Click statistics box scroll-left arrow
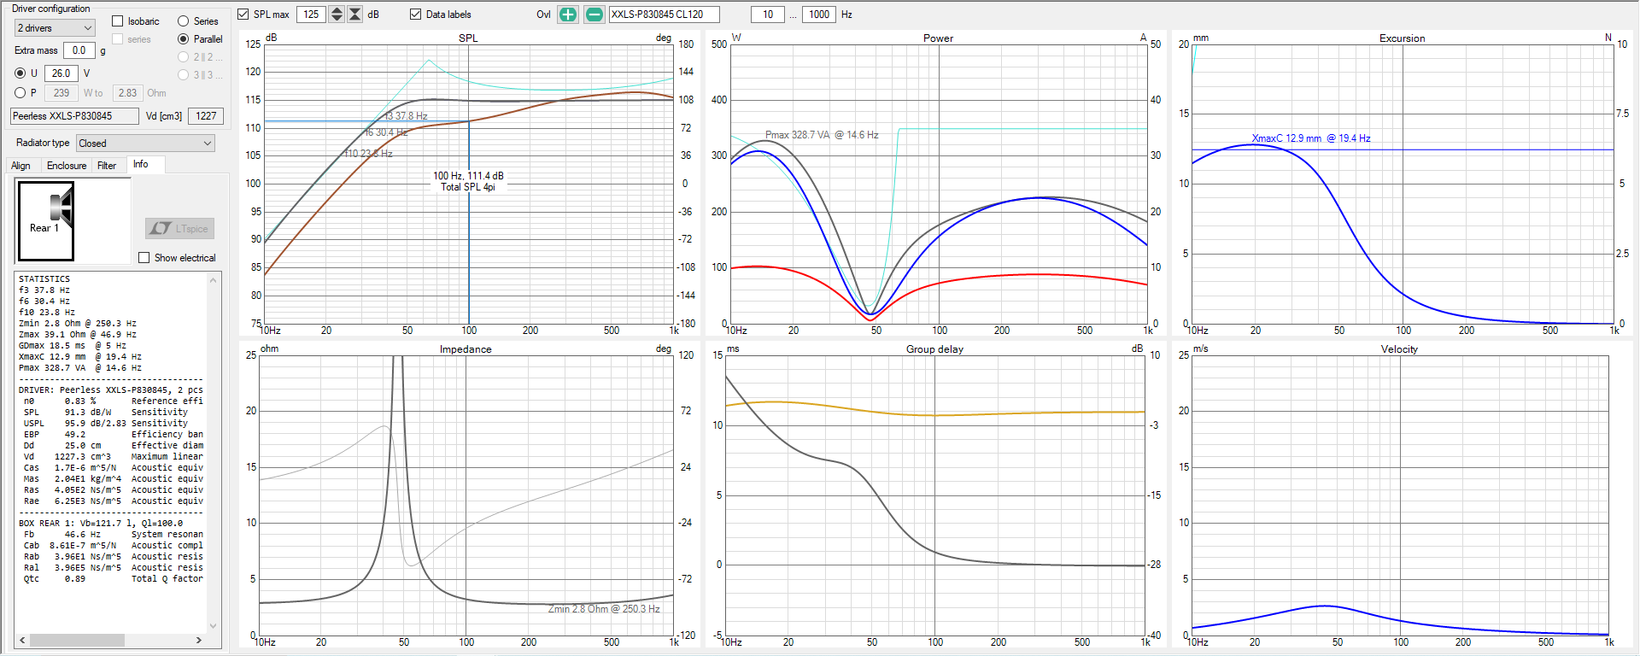The width and height of the screenshot is (1640, 656). click(x=22, y=640)
